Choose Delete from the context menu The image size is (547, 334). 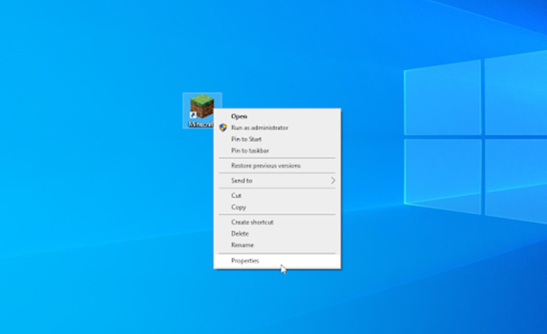click(240, 234)
